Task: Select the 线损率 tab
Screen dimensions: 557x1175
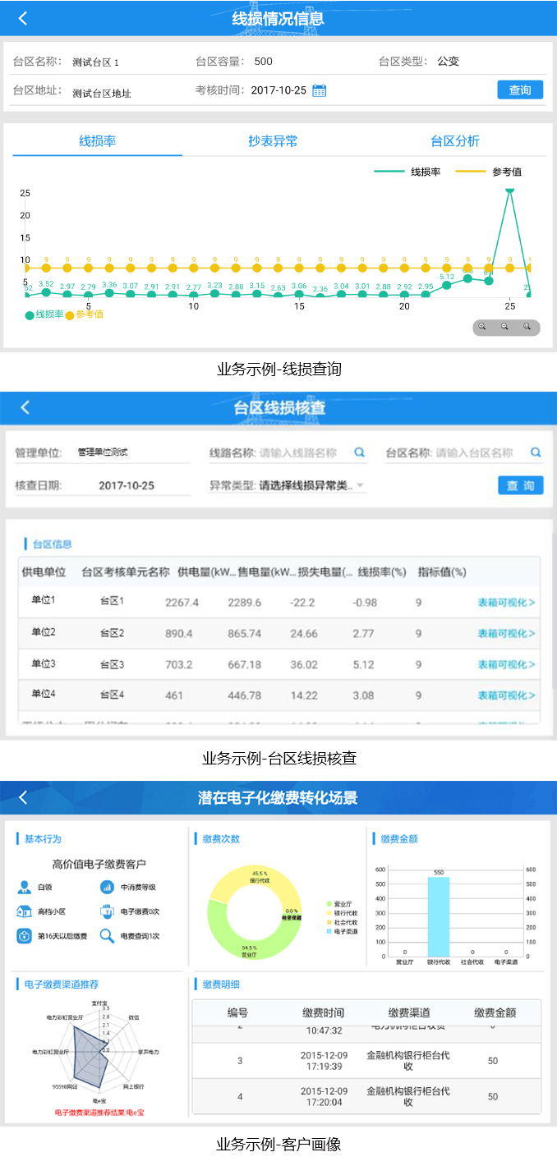Action: [x=97, y=141]
